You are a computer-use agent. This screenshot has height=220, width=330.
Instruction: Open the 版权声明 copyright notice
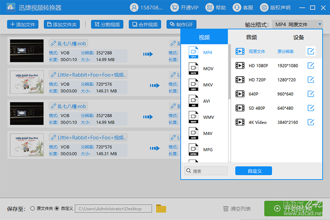pyautogui.click(x=275, y=7)
